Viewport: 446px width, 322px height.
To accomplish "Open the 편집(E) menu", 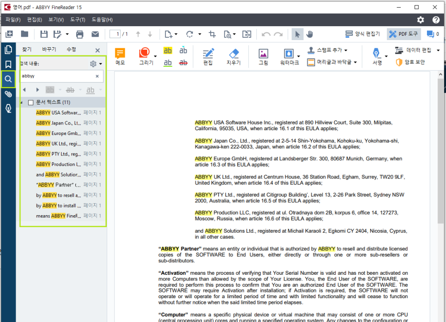I will (34, 20).
